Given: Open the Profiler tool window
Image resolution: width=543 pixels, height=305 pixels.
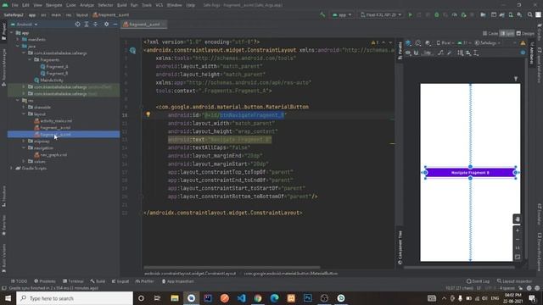Looking at the screenshot, I should coord(145,281).
